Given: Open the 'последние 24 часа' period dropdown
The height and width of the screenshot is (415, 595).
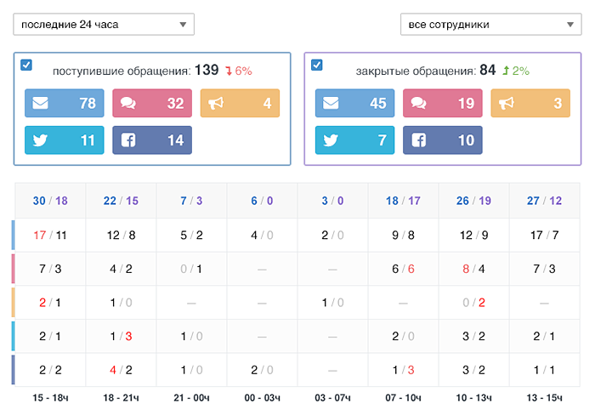Looking at the screenshot, I should pyautogui.click(x=104, y=25).
